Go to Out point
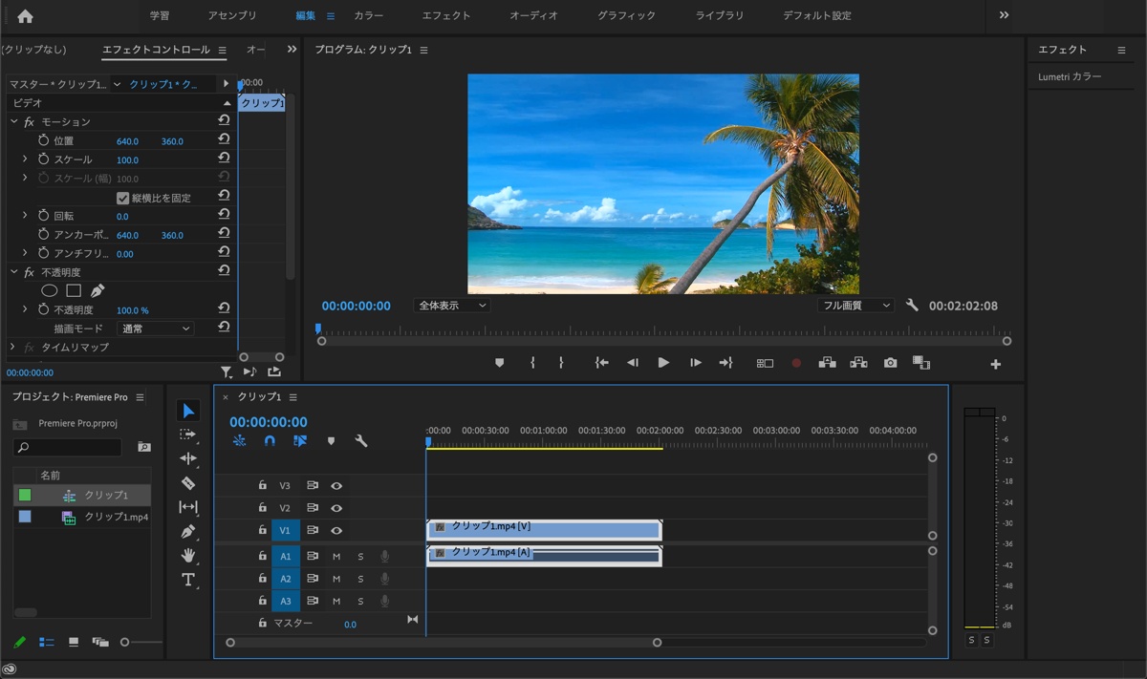This screenshot has width=1147, height=679. pyautogui.click(x=725, y=363)
